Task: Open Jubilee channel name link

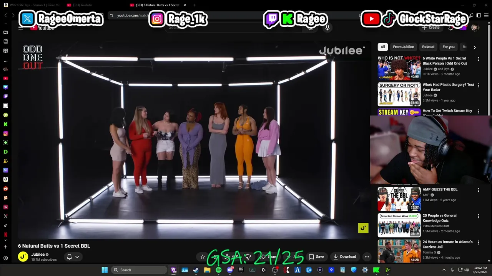Action: 38,255
